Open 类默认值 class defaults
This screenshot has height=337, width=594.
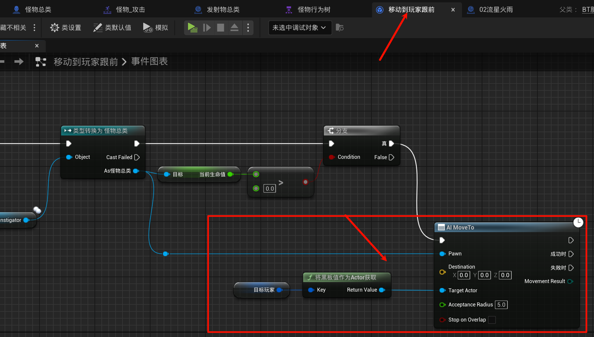(x=112, y=28)
